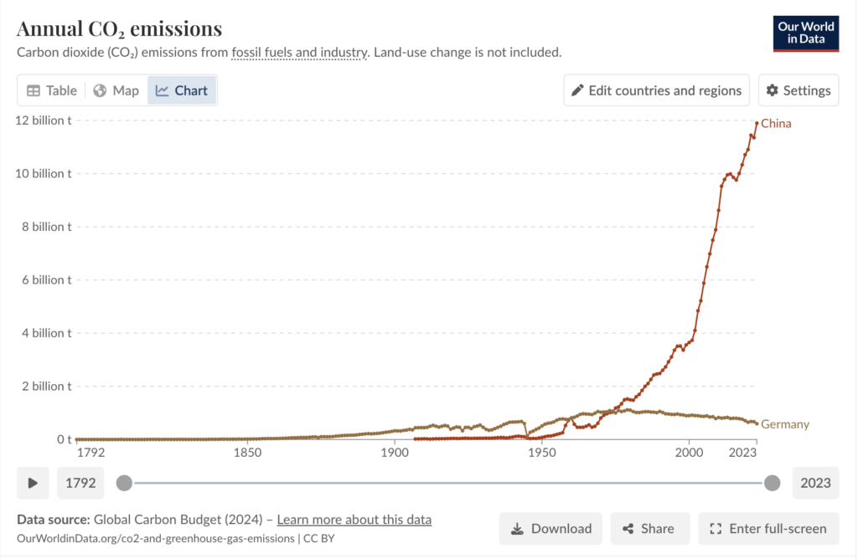
Task: Click the timeline start handle at 1792
Action: [x=124, y=483]
